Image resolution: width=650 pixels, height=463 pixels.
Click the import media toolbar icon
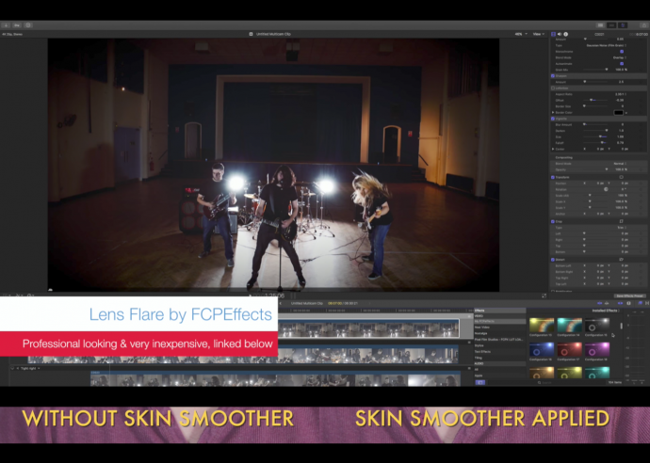pyautogui.click(x=7, y=25)
